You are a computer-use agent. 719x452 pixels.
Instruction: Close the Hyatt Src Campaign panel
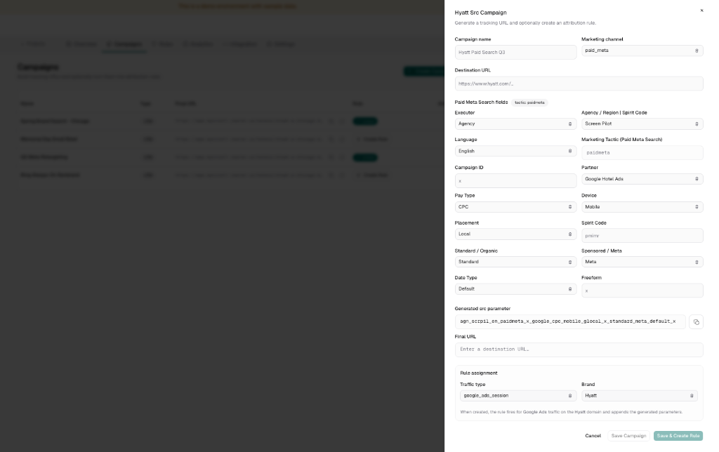(x=701, y=11)
